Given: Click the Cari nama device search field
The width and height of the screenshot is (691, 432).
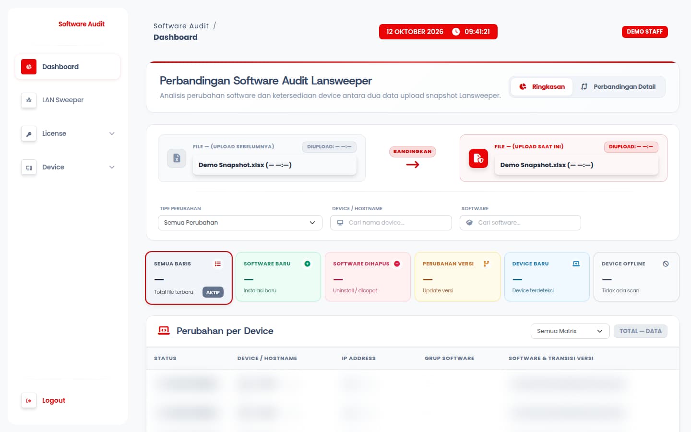Looking at the screenshot, I should click(391, 223).
